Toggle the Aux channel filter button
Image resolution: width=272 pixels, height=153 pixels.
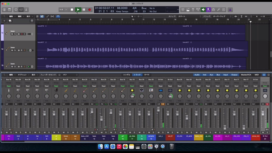tap(211, 75)
